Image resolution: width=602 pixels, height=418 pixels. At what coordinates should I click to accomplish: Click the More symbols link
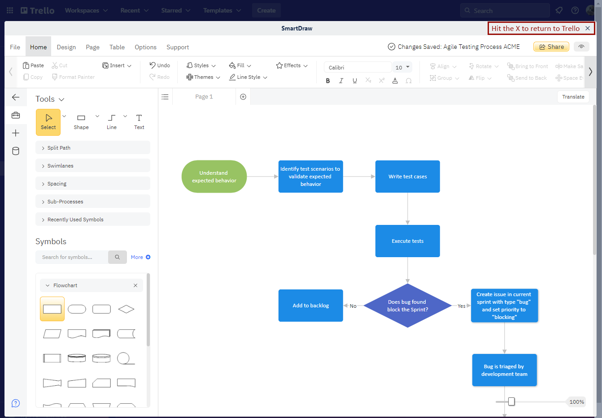140,257
